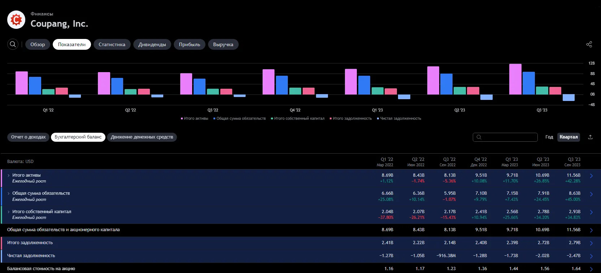601x273 pixels.
Task: Click the Q2 '23 Июн 2023 column header
Action: pos(541,162)
